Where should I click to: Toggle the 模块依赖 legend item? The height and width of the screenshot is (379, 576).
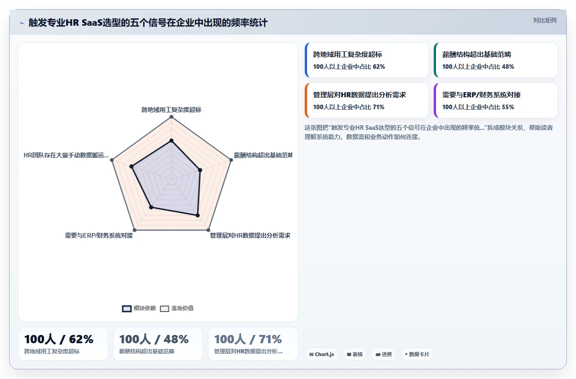click(139, 308)
